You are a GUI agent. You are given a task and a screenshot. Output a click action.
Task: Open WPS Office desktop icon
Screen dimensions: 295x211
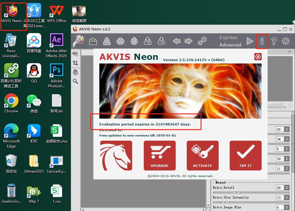pos(56,13)
